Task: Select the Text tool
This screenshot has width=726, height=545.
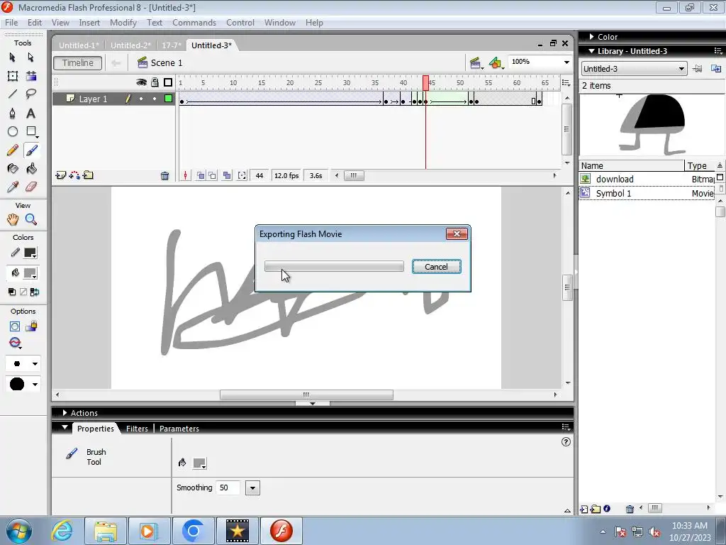Action: (31, 113)
